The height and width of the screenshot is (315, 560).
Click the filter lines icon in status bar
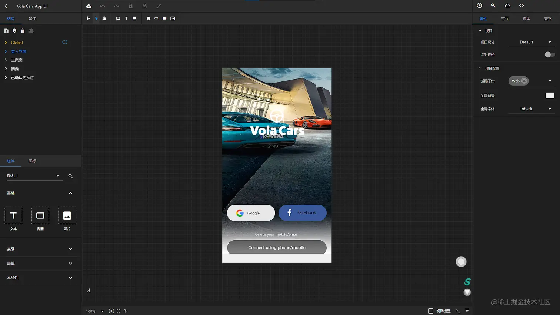(x=467, y=311)
